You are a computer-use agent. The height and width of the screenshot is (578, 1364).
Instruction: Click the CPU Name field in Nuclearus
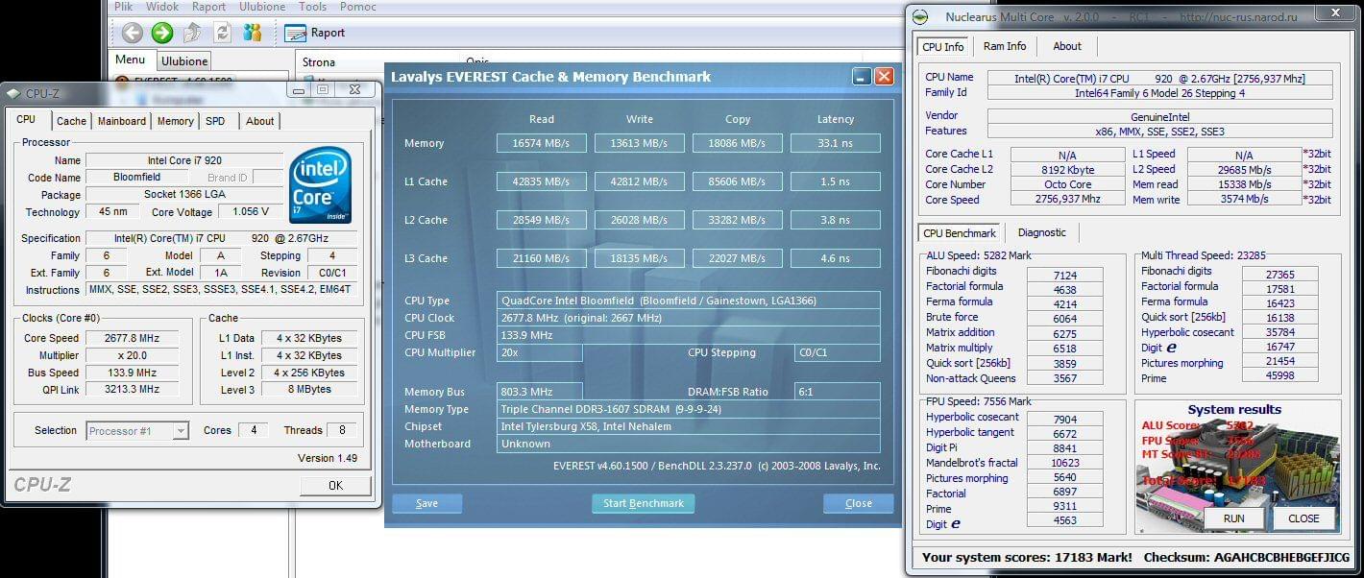point(1159,78)
